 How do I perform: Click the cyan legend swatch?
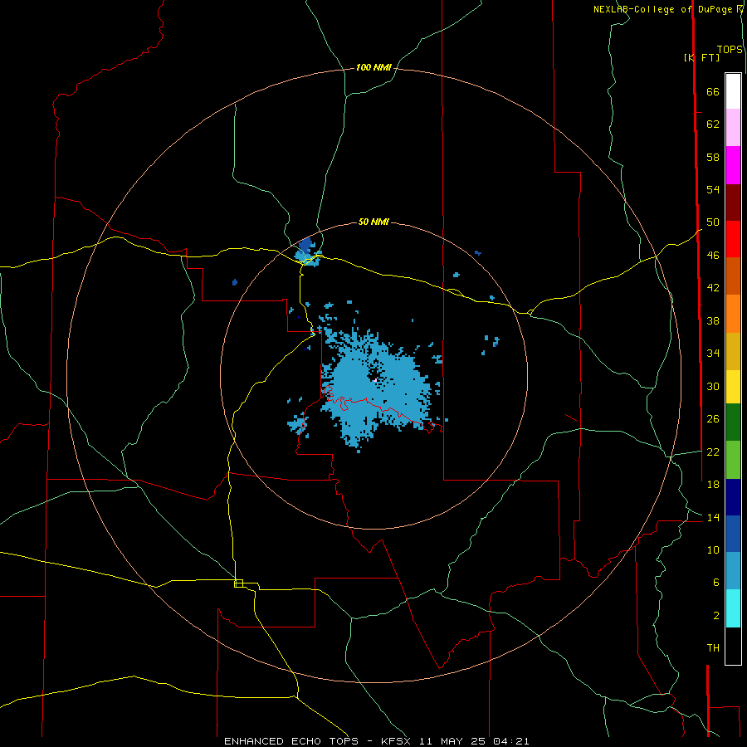[x=733, y=608]
